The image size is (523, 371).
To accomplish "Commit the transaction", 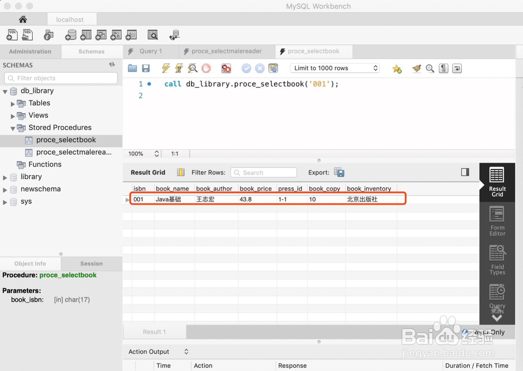I will [246, 68].
